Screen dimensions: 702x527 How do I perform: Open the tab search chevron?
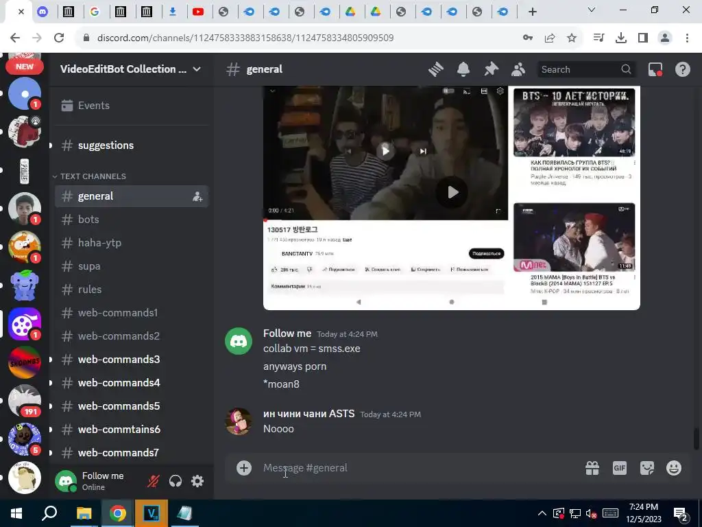pyautogui.click(x=592, y=10)
